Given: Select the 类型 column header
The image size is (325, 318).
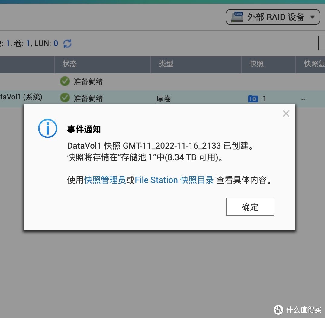Looking at the screenshot, I should (166, 64).
